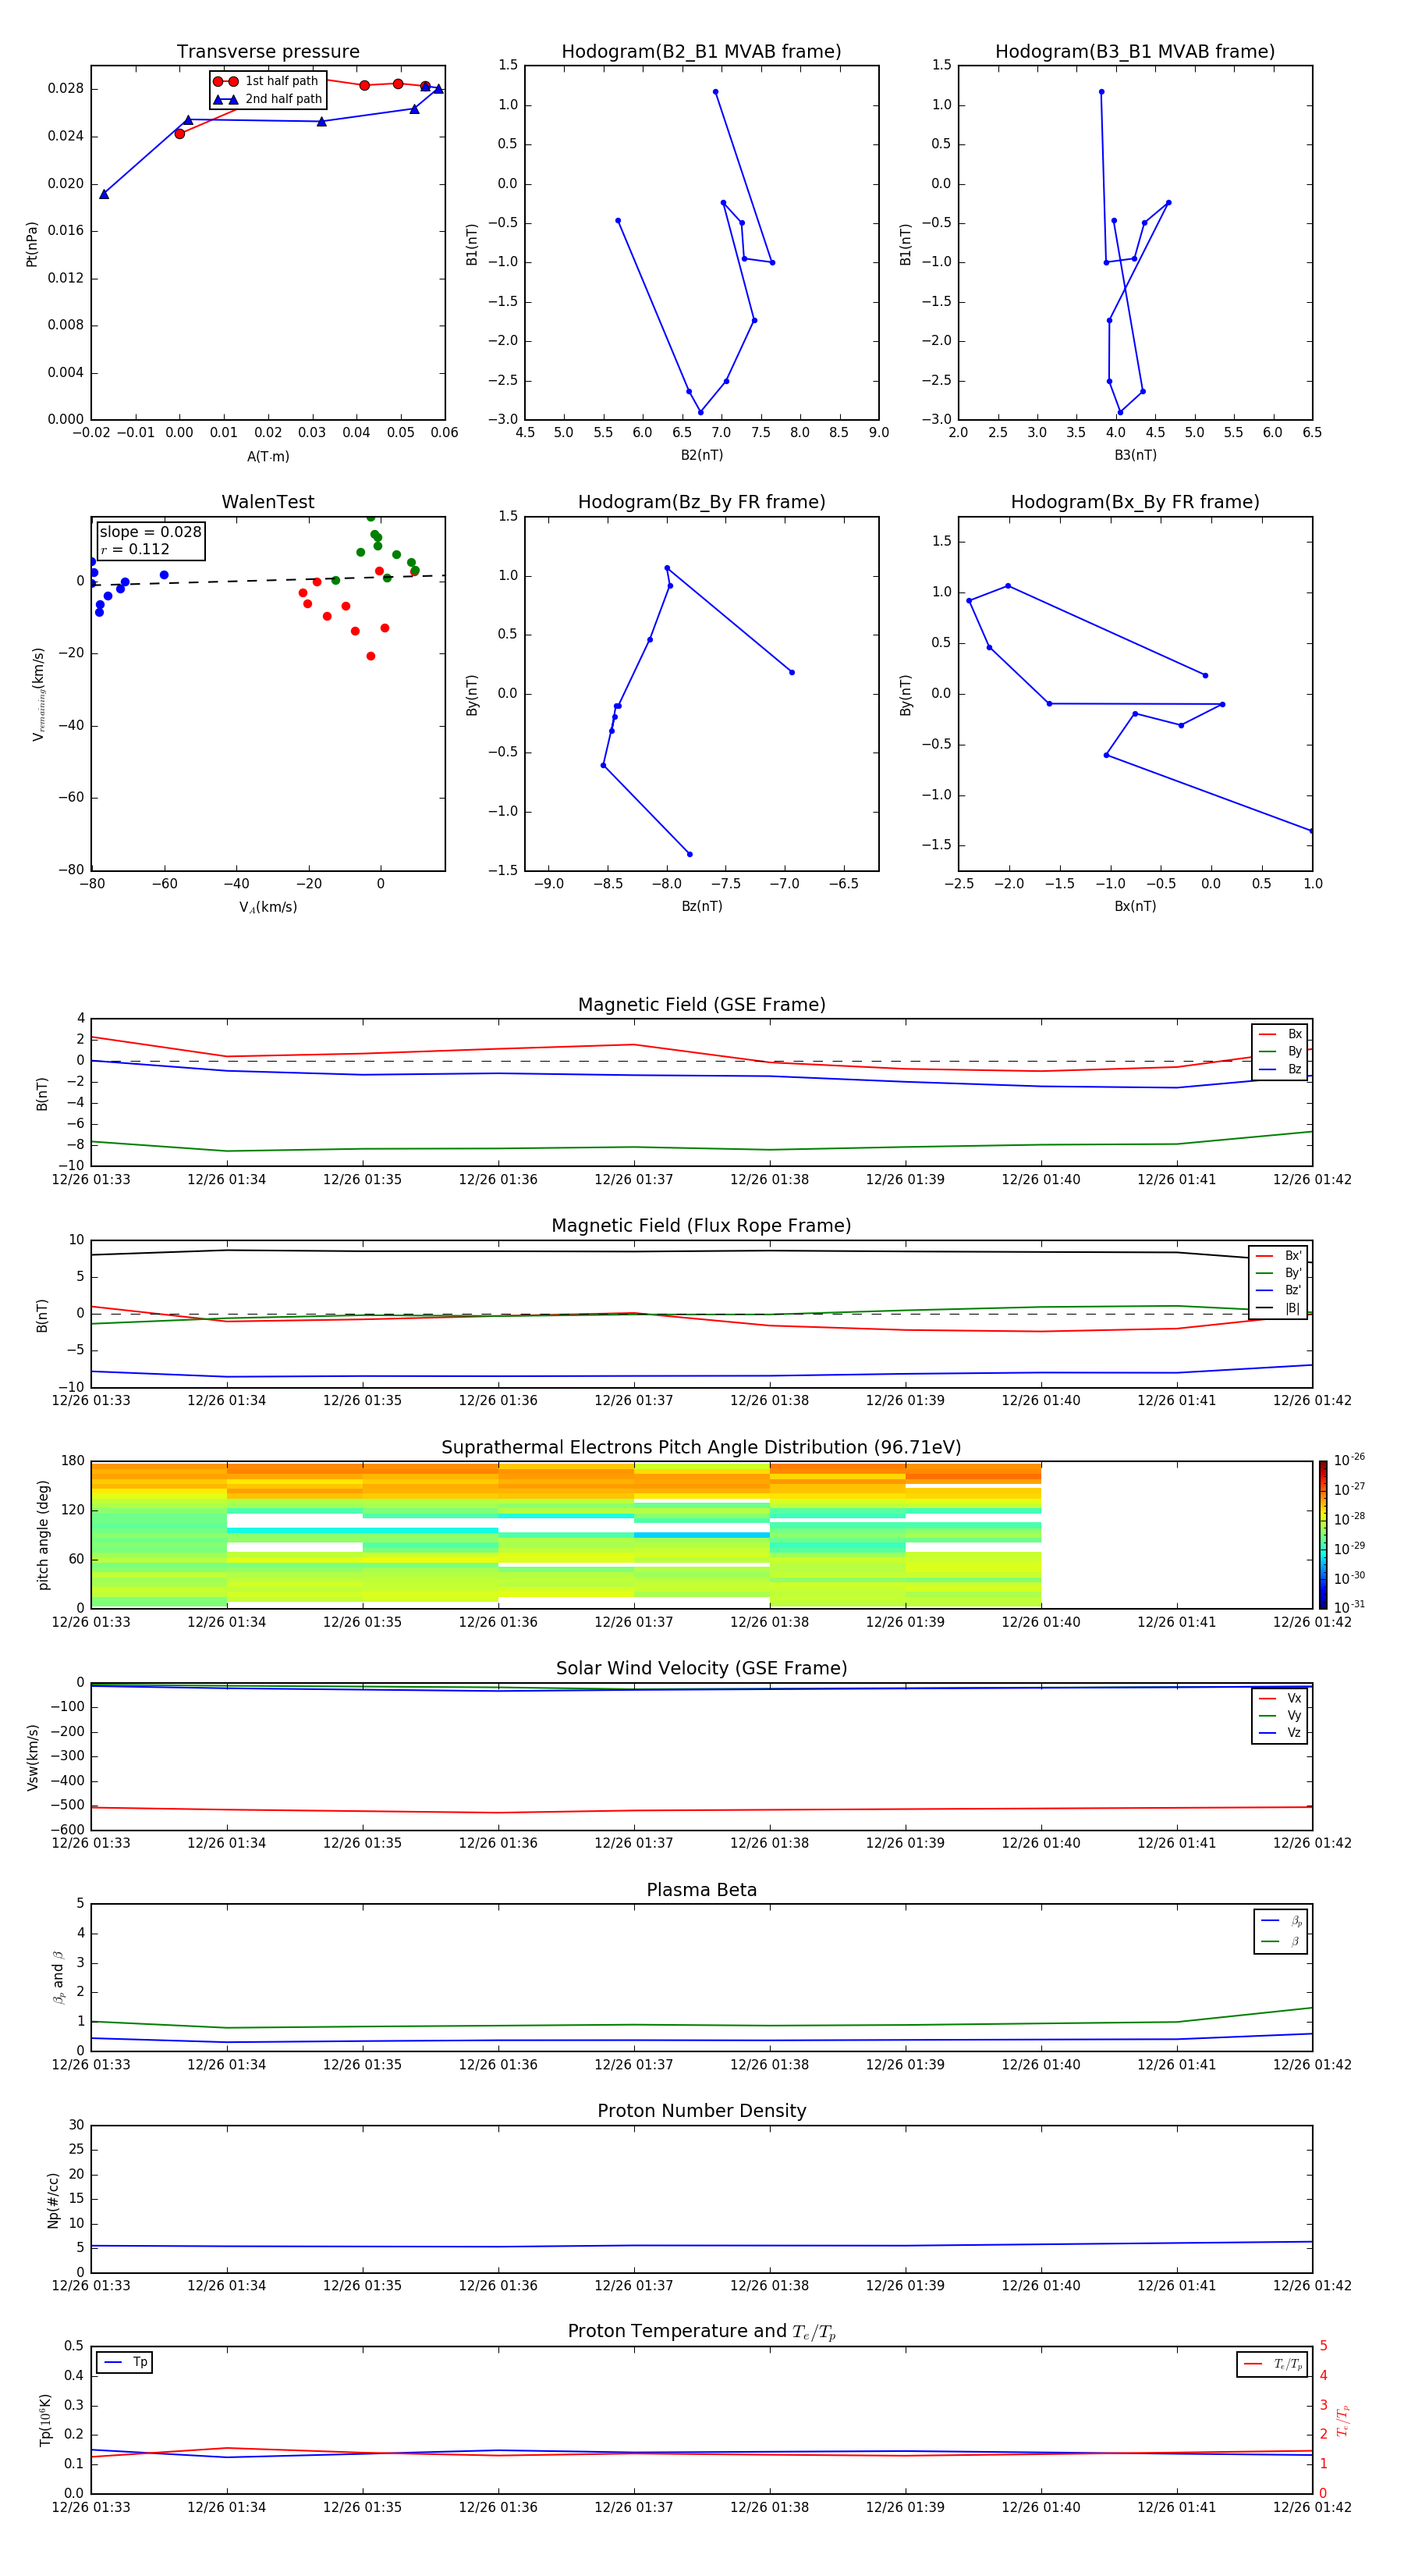1404x2576 pixels.
Task: Click the 'B1(nT)' y-axis label of B2_B1 hodogram
Action: coord(472,243)
